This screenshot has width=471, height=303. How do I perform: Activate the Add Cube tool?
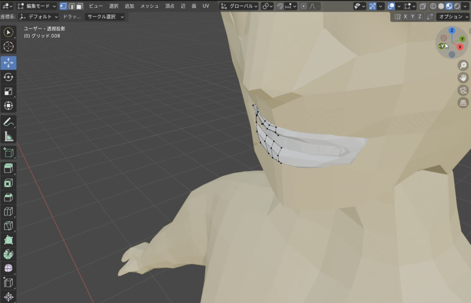coord(8,153)
